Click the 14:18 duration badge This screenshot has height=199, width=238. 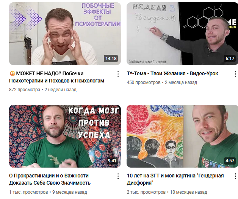[x=111, y=59]
